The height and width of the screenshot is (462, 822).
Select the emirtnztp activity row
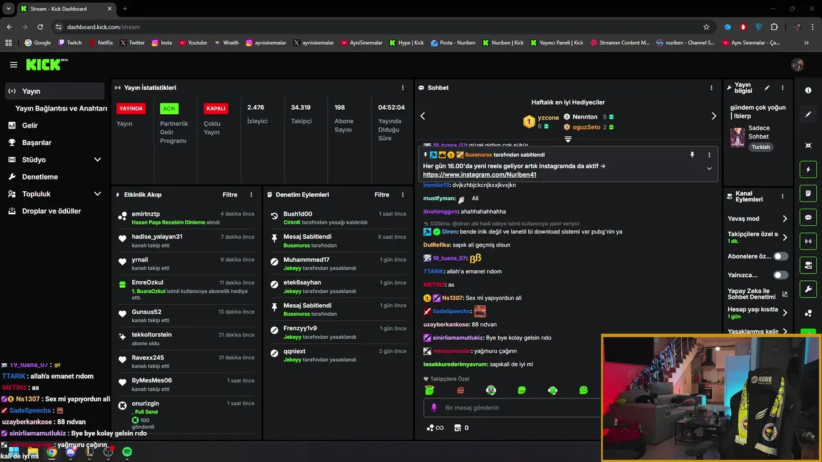(186, 218)
